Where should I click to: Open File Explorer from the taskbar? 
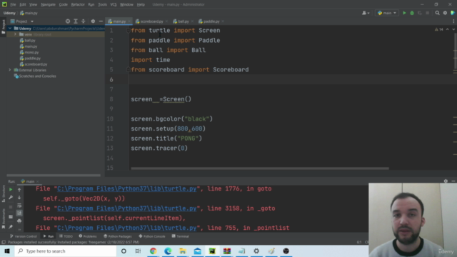pyautogui.click(x=183, y=251)
